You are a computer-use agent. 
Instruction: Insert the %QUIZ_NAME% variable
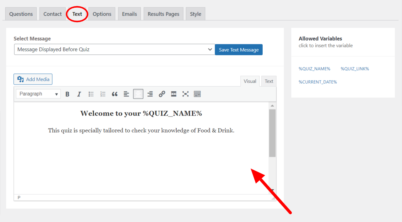coord(314,69)
